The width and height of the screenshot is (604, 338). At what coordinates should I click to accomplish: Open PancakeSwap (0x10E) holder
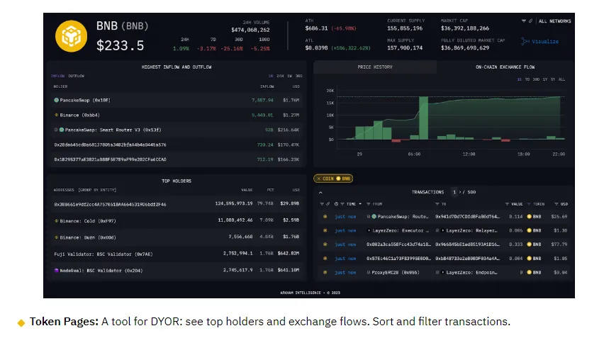(85, 100)
